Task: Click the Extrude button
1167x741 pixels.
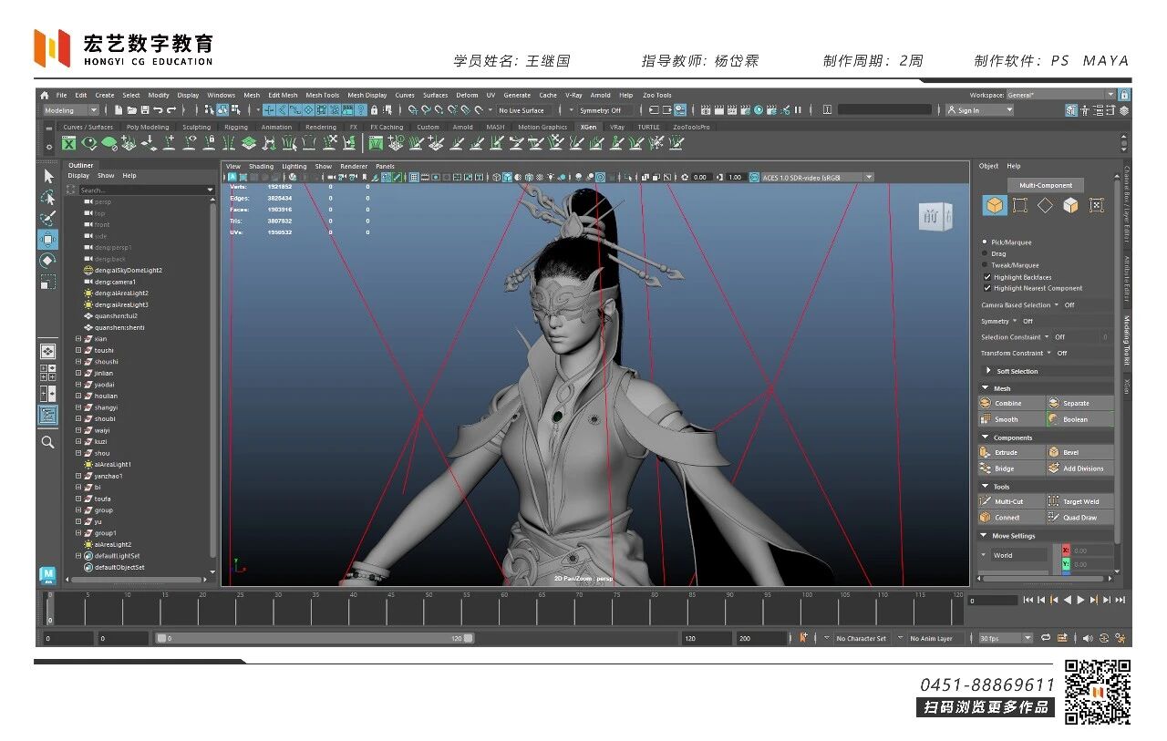Action: (x=1011, y=452)
